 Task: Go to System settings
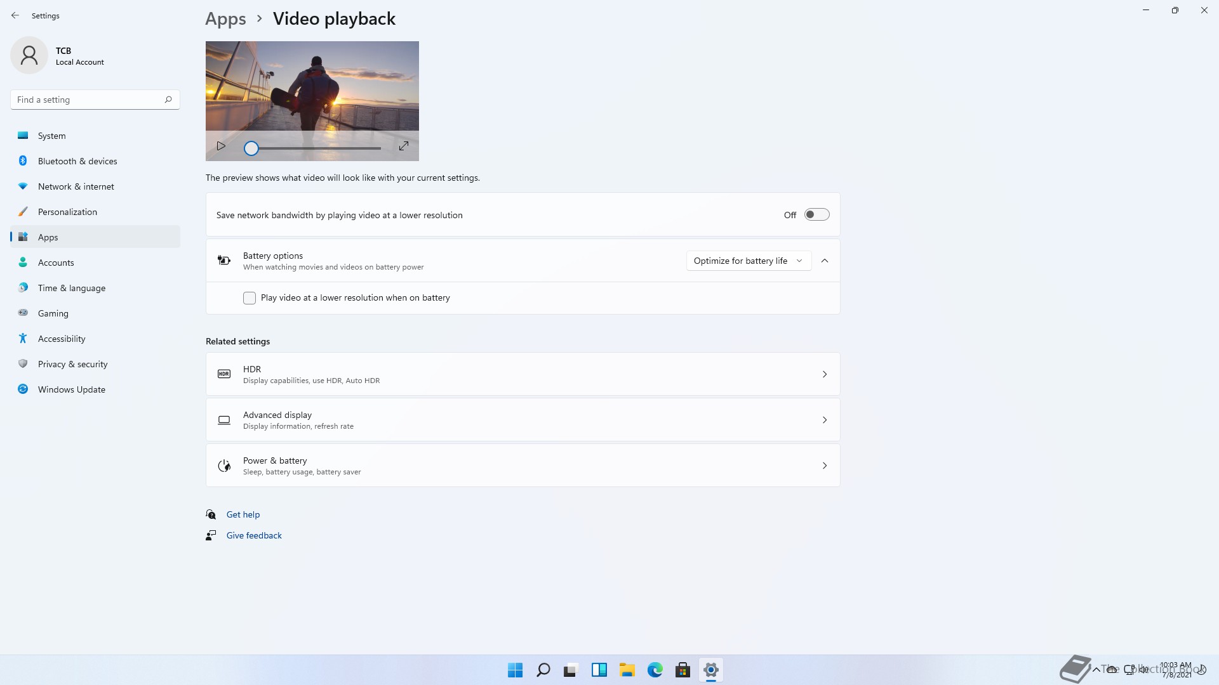[95, 136]
